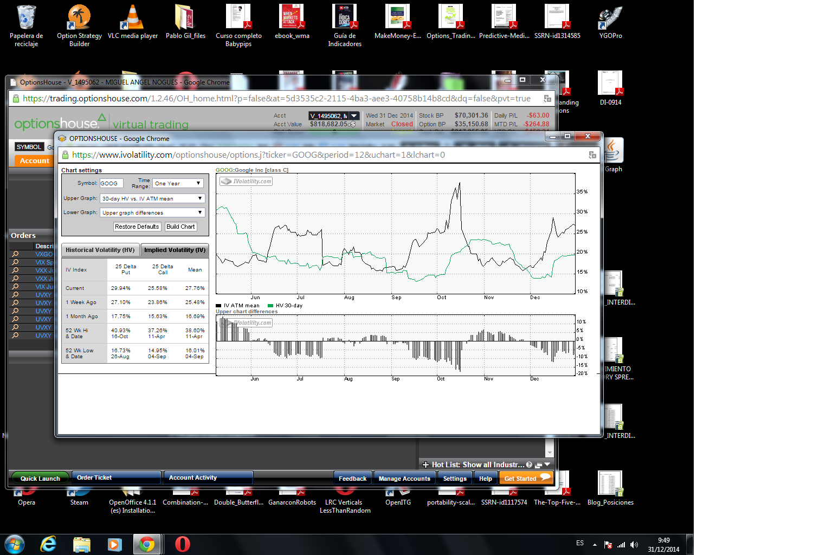Expand the Hot List dropdown arrow
The height and width of the screenshot is (555, 813).
[547, 464]
